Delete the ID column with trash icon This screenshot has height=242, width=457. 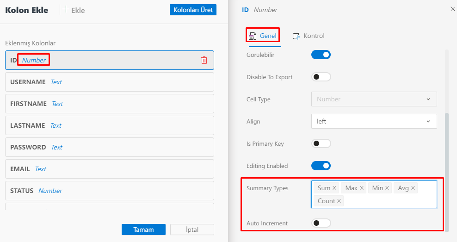204,60
